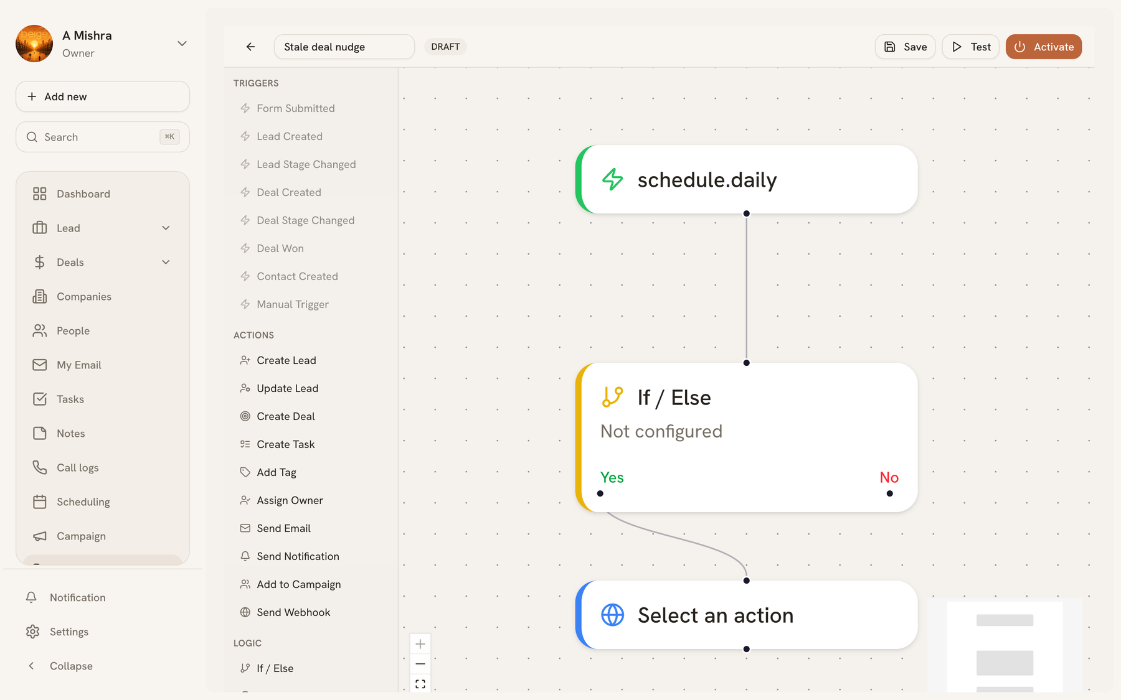
Task: Select the Send Email action
Action: coord(311,528)
